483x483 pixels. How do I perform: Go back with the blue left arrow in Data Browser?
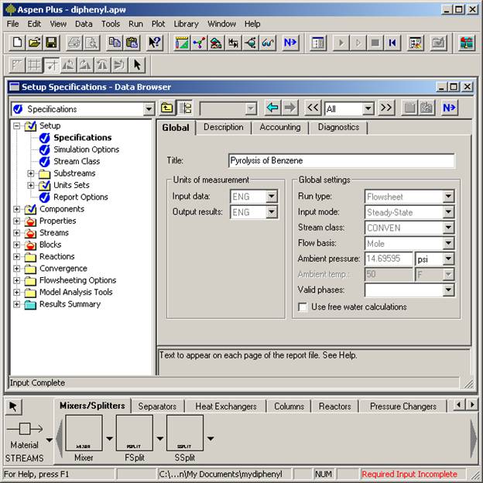(x=272, y=108)
